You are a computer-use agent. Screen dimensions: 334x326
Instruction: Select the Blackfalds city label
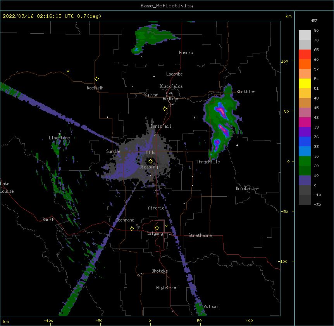171,86
